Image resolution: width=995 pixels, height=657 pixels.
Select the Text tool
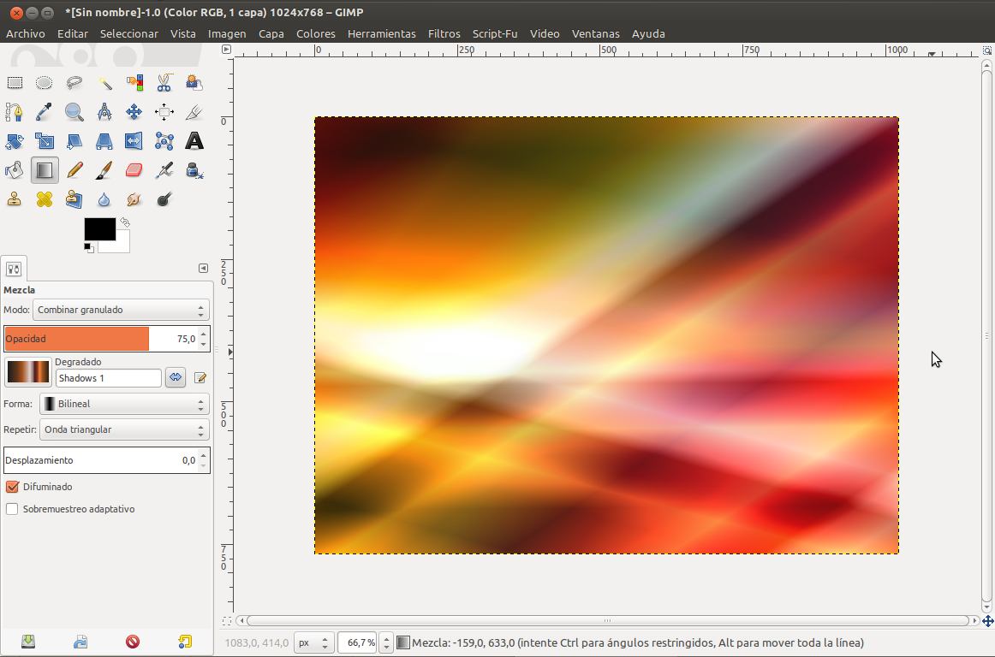click(194, 141)
